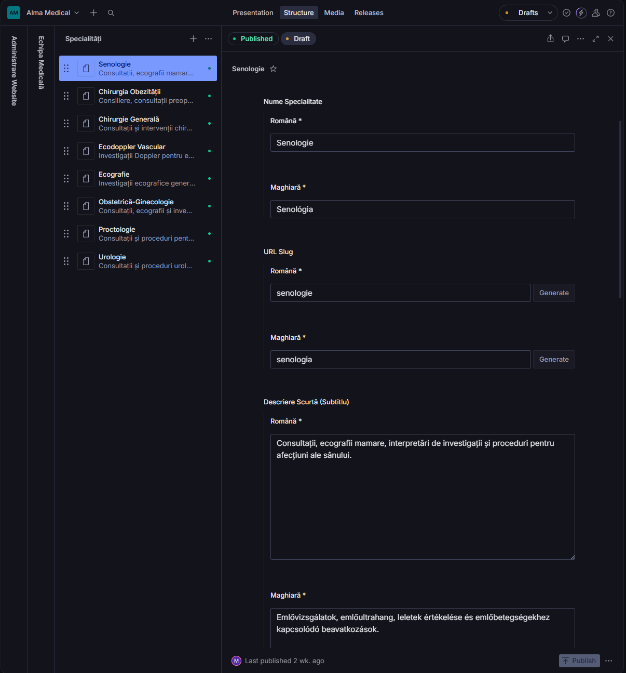Click the lightning bolt icon in top bar
Screen dimensions: 626x673
pyautogui.click(x=581, y=12)
